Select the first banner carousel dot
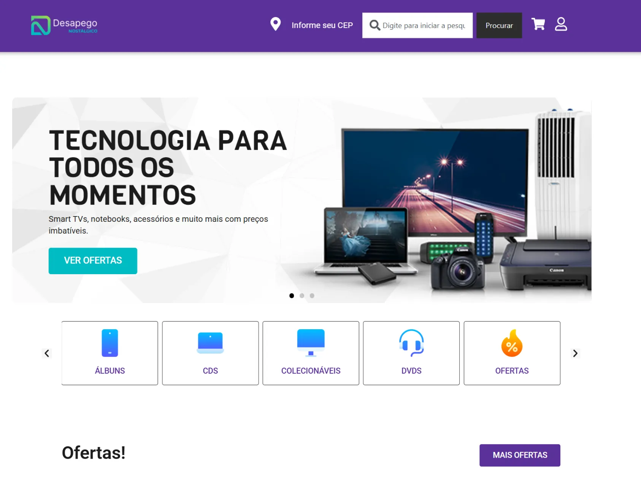641x480 pixels. (x=292, y=295)
